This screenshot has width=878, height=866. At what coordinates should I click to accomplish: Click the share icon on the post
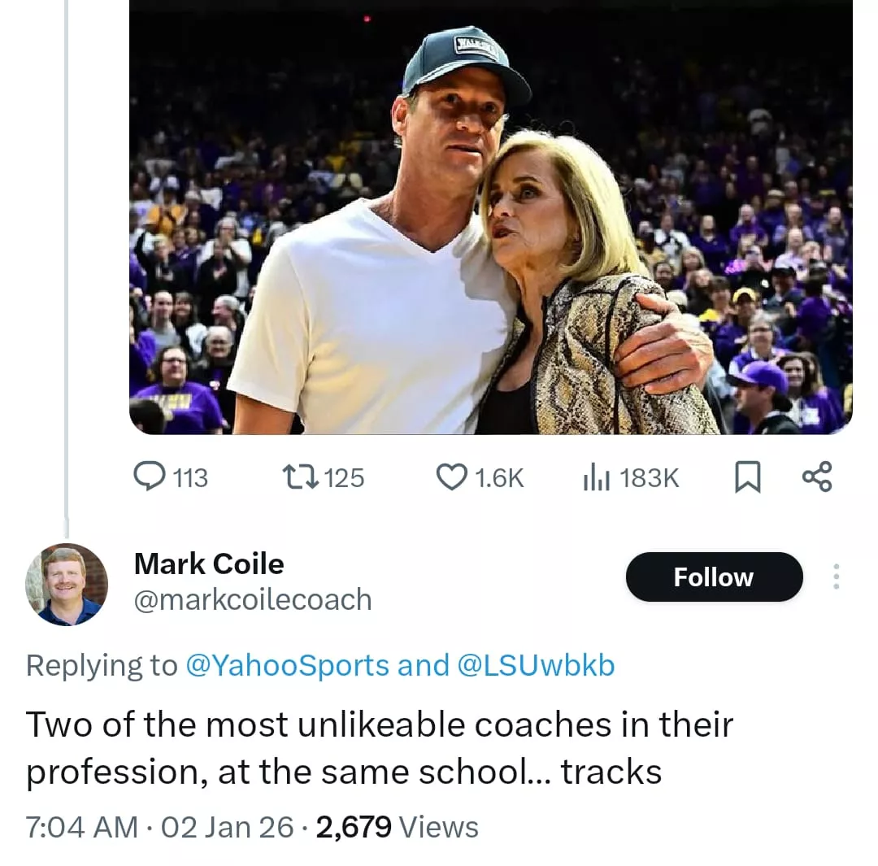[x=816, y=477]
